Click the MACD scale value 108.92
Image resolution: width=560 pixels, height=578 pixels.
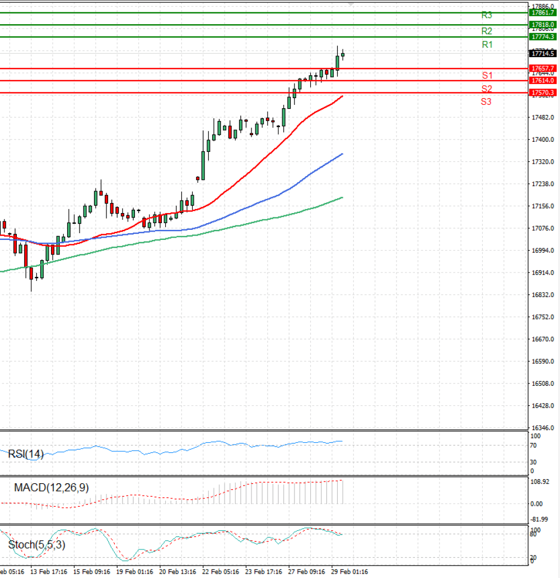tap(539, 482)
